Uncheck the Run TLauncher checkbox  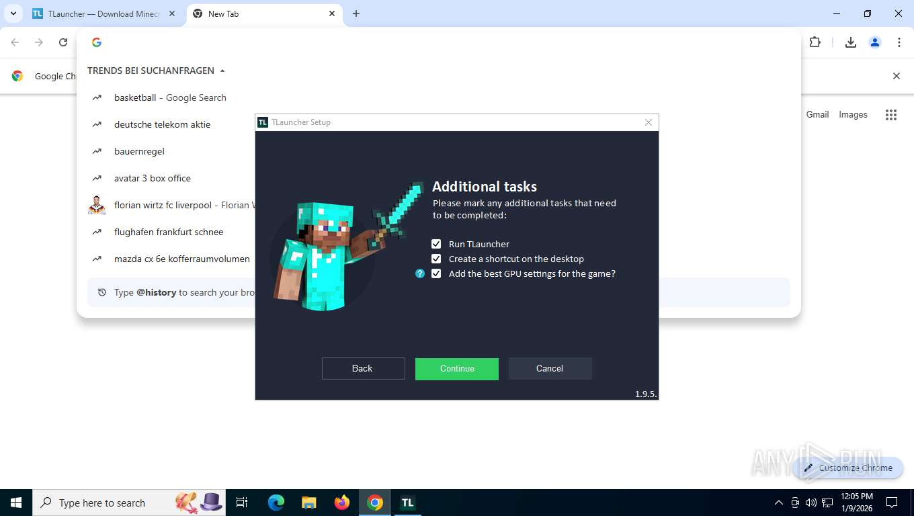pyautogui.click(x=436, y=244)
